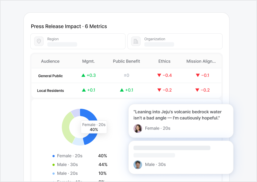Viewport: 257px width, 182px height.
Task: Click the green up arrow for Local Residents Mgmt.
Action: point(84,90)
